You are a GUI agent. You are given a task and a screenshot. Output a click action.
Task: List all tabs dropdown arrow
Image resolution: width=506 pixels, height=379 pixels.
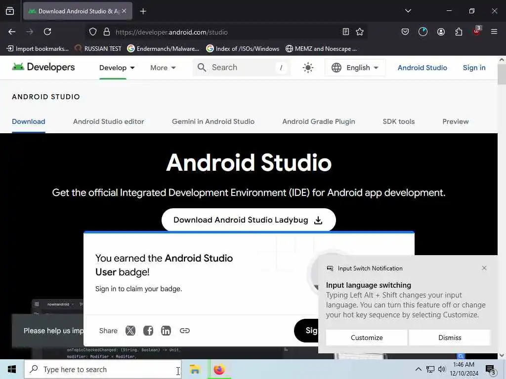pyautogui.click(x=408, y=11)
